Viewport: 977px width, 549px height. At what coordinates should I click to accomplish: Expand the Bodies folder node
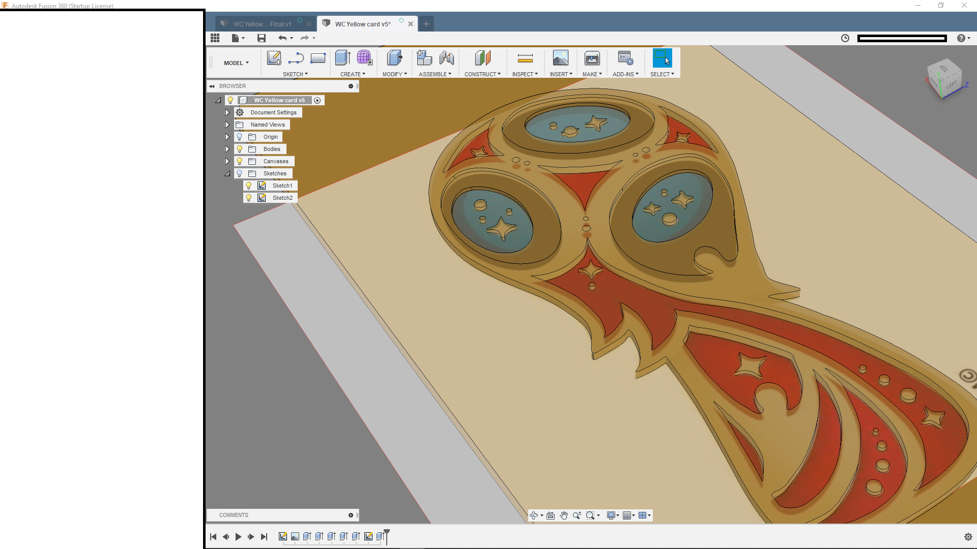[x=227, y=149]
